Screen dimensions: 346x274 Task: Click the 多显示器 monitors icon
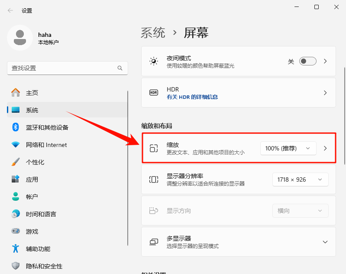154,242
